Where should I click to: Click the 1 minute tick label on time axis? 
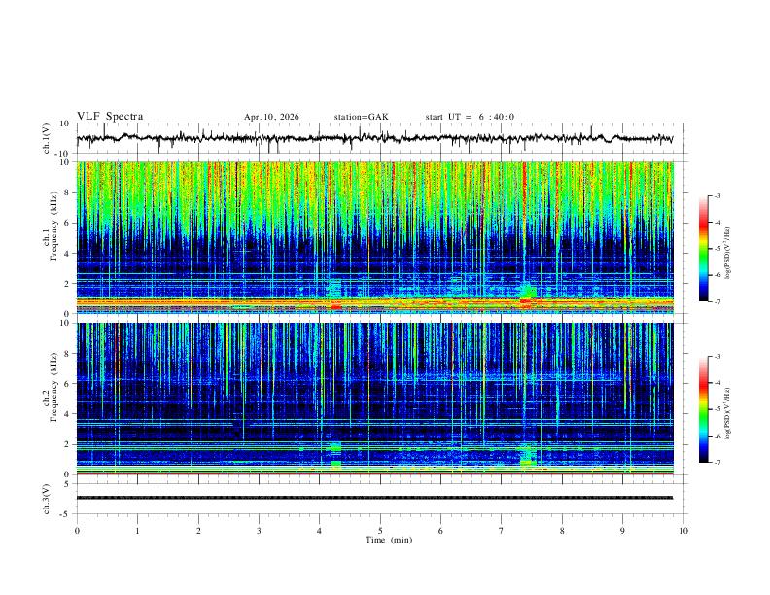pos(137,531)
